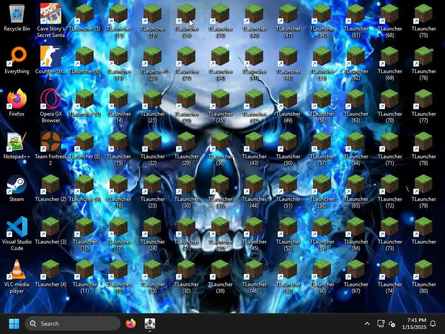Screen dimensions: 445x334
Task: Click the taskbar Search box
Action: click(73, 324)
